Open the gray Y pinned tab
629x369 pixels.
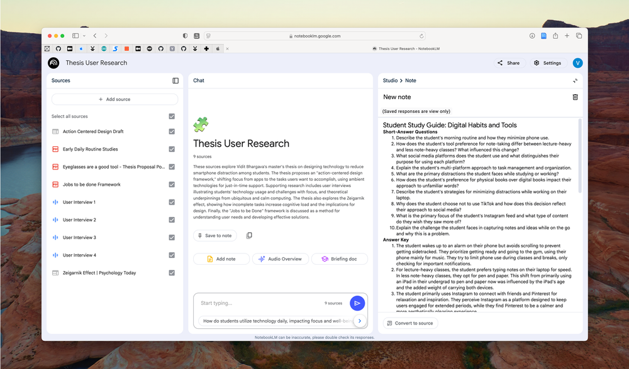click(172, 49)
